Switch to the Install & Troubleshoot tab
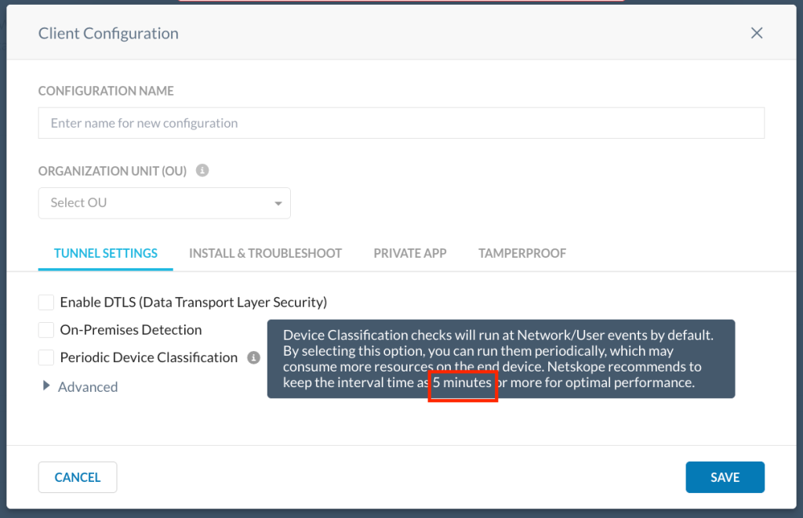Viewport: 803px width, 518px height. (x=265, y=253)
